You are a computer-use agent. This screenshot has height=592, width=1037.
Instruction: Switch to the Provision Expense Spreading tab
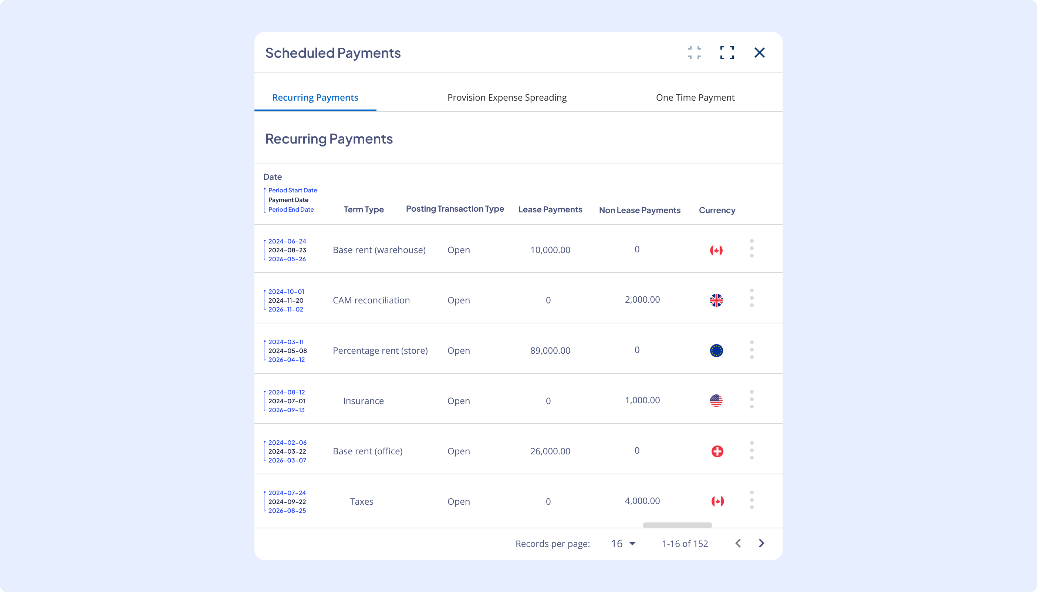507,97
